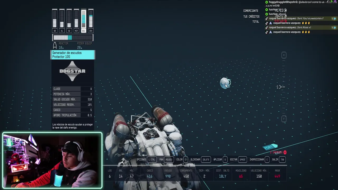Click the TikTok icon on 'Sent Rose x1' message
The image size is (338, 190).
[x=267, y=27]
